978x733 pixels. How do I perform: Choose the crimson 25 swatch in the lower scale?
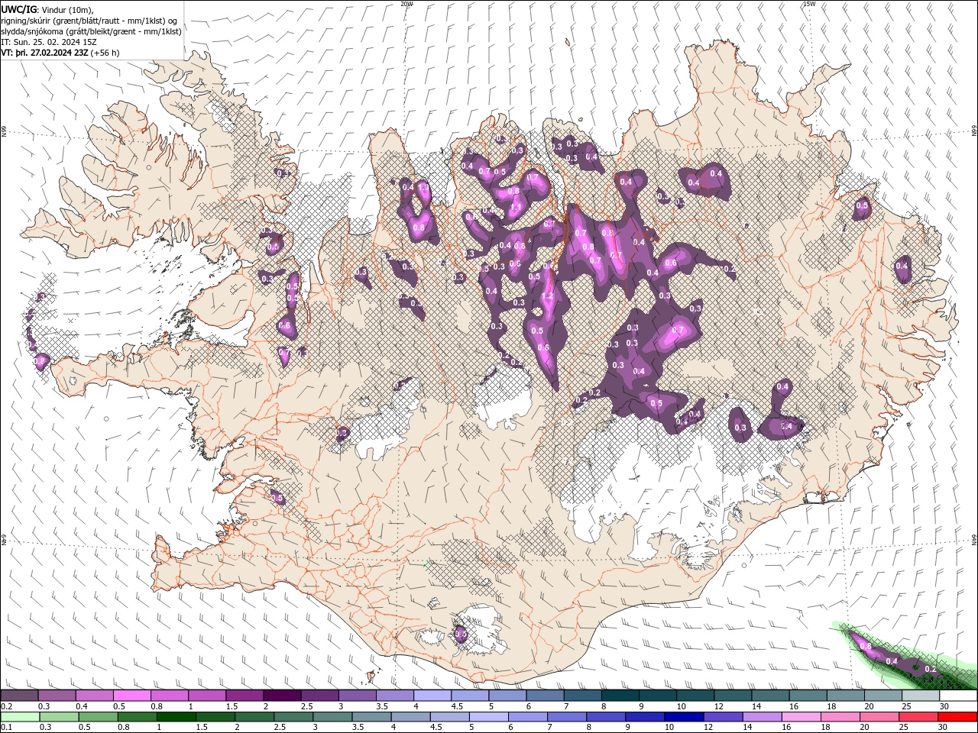[919, 717]
